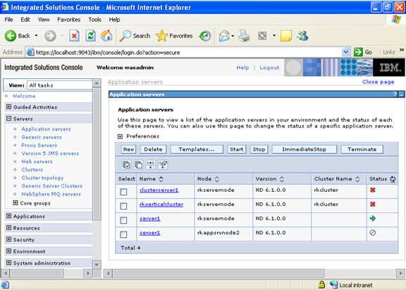Screen dimensions: 406x290
Task: Open the Edit menu
Action: 25,20
